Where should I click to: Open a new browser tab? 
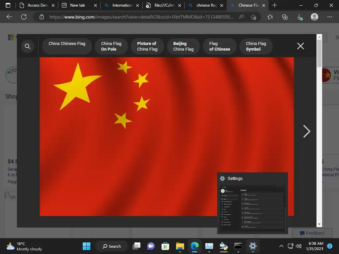pyautogui.click(x=274, y=5)
